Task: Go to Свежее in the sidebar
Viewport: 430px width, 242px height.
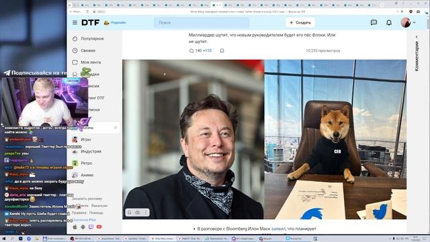Action: click(x=88, y=50)
